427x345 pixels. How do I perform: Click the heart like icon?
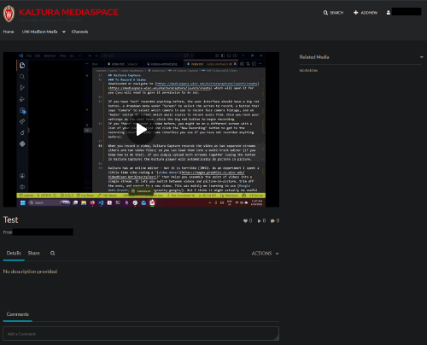245,221
